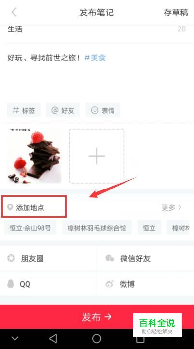194x349 pixels.
Task: Save note with 存草稿
Action: (176, 13)
